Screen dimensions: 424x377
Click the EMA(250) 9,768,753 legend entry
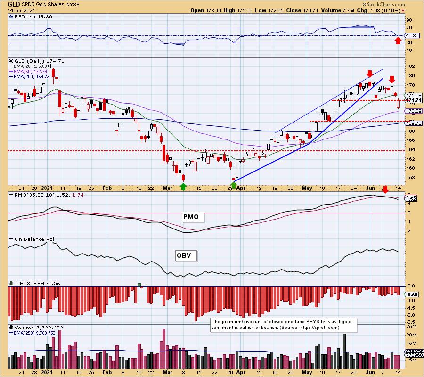coord(34,333)
